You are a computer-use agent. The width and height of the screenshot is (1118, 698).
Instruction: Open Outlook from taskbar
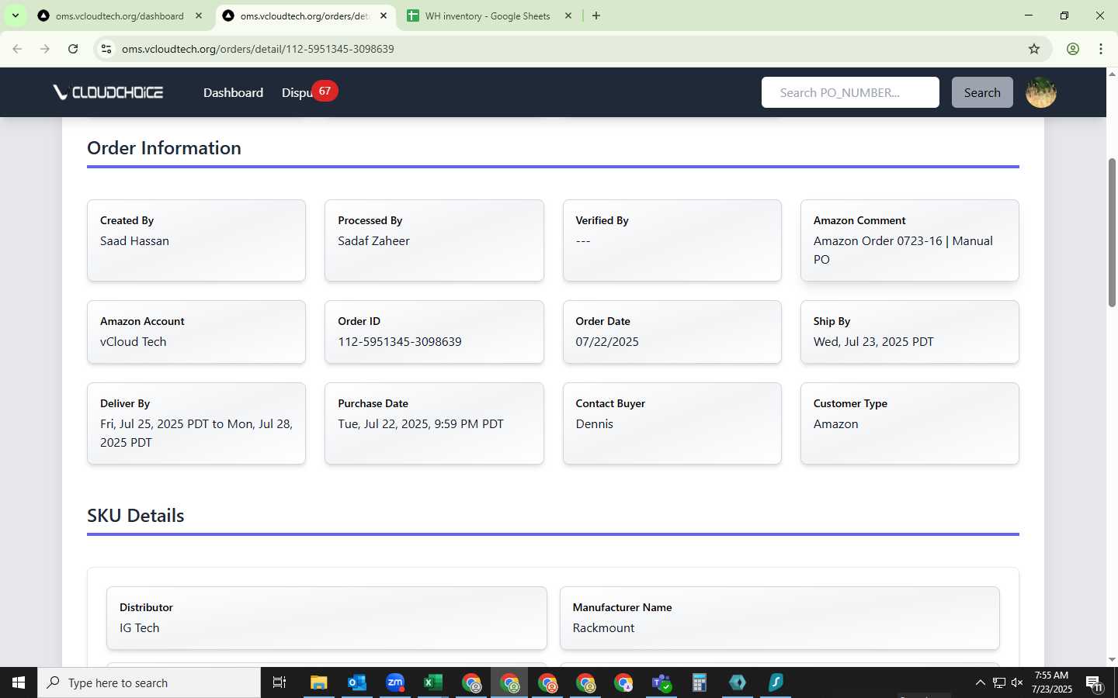tap(356, 682)
